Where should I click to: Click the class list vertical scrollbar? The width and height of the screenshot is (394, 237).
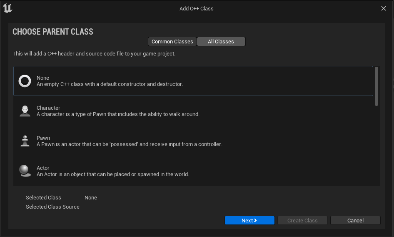(377, 86)
